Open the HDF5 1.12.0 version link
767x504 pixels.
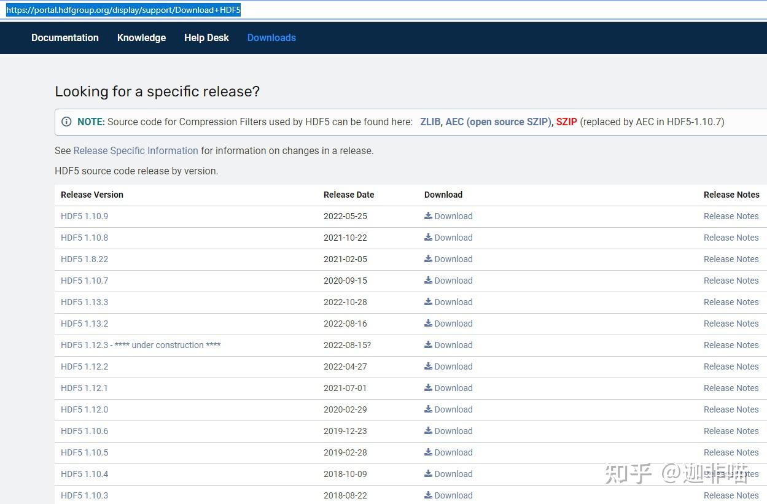(84, 409)
